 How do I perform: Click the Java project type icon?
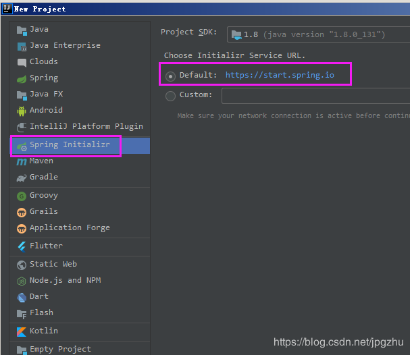22,31
